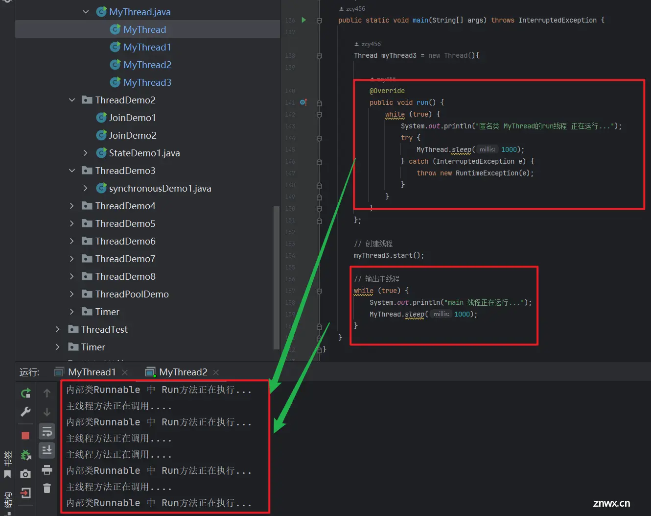Click the MyThread class icon in the project tree
651x516 pixels.
(115, 29)
